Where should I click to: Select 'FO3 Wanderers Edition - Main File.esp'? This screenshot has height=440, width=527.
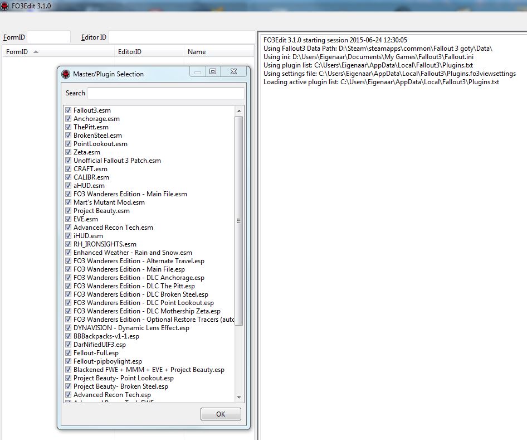click(x=129, y=269)
